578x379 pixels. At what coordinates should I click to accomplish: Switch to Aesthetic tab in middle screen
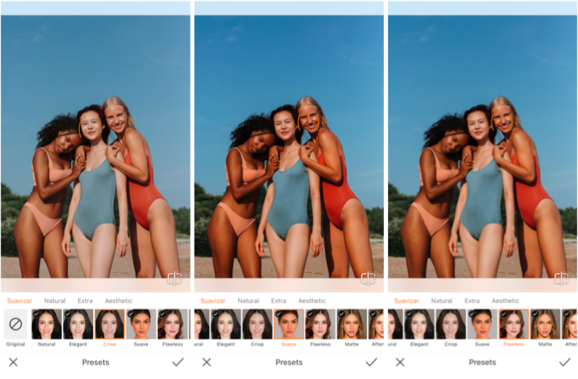coord(312,301)
